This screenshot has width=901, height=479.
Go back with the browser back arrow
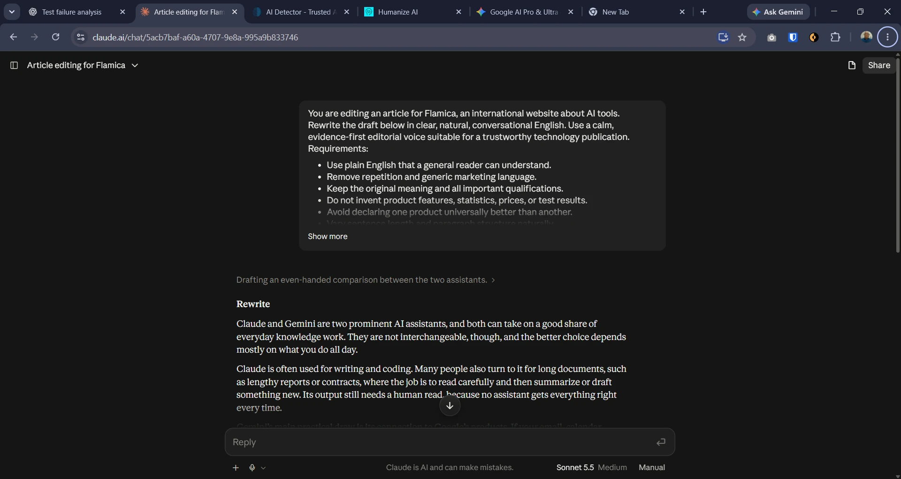(14, 37)
